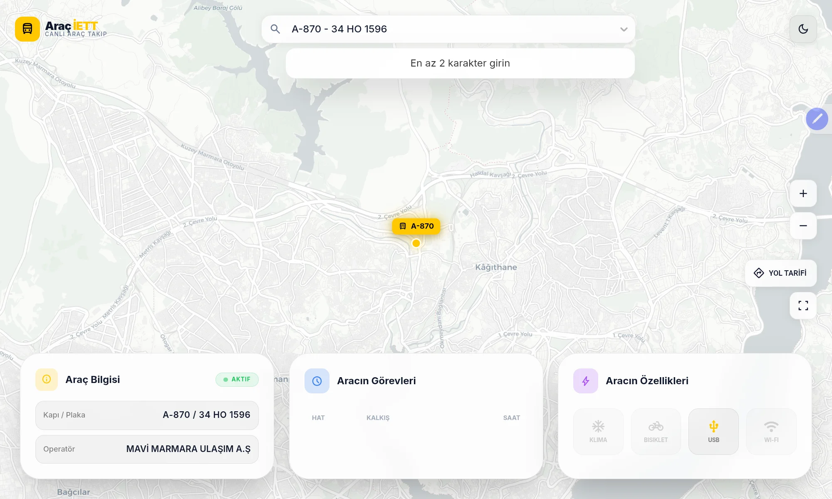832x499 pixels.
Task: Click the search magnifier icon
Action: click(275, 29)
